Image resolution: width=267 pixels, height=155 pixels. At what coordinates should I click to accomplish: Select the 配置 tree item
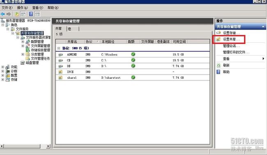click(14, 75)
